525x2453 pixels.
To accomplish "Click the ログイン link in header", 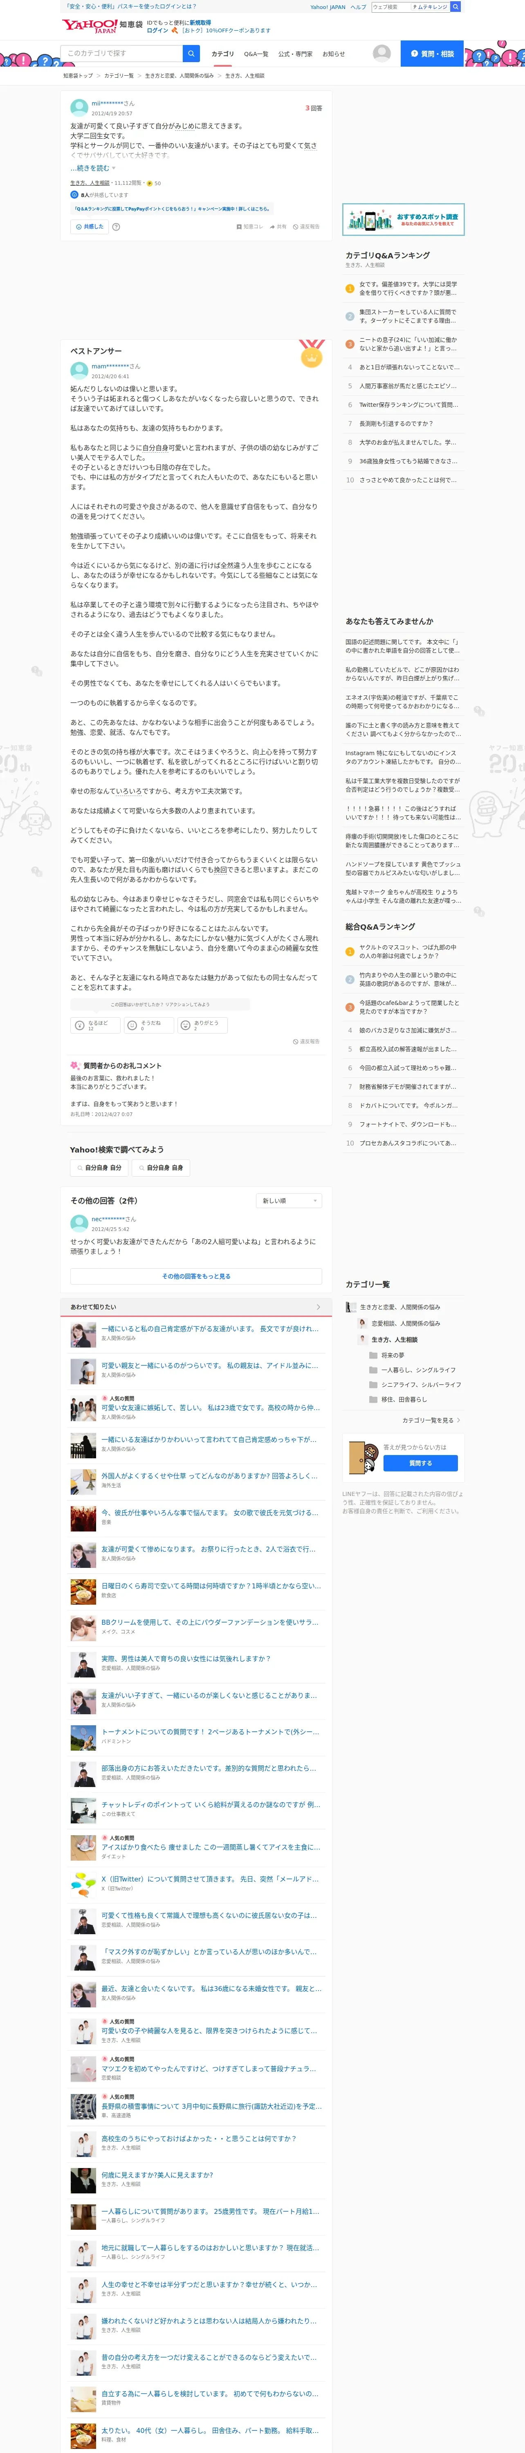I will tap(157, 31).
